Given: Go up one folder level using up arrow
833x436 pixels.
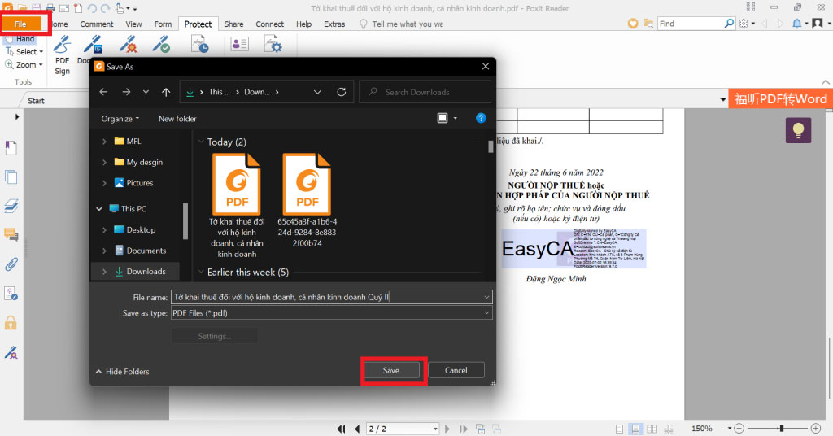Looking at the screenshot, I should coord(166,92).
